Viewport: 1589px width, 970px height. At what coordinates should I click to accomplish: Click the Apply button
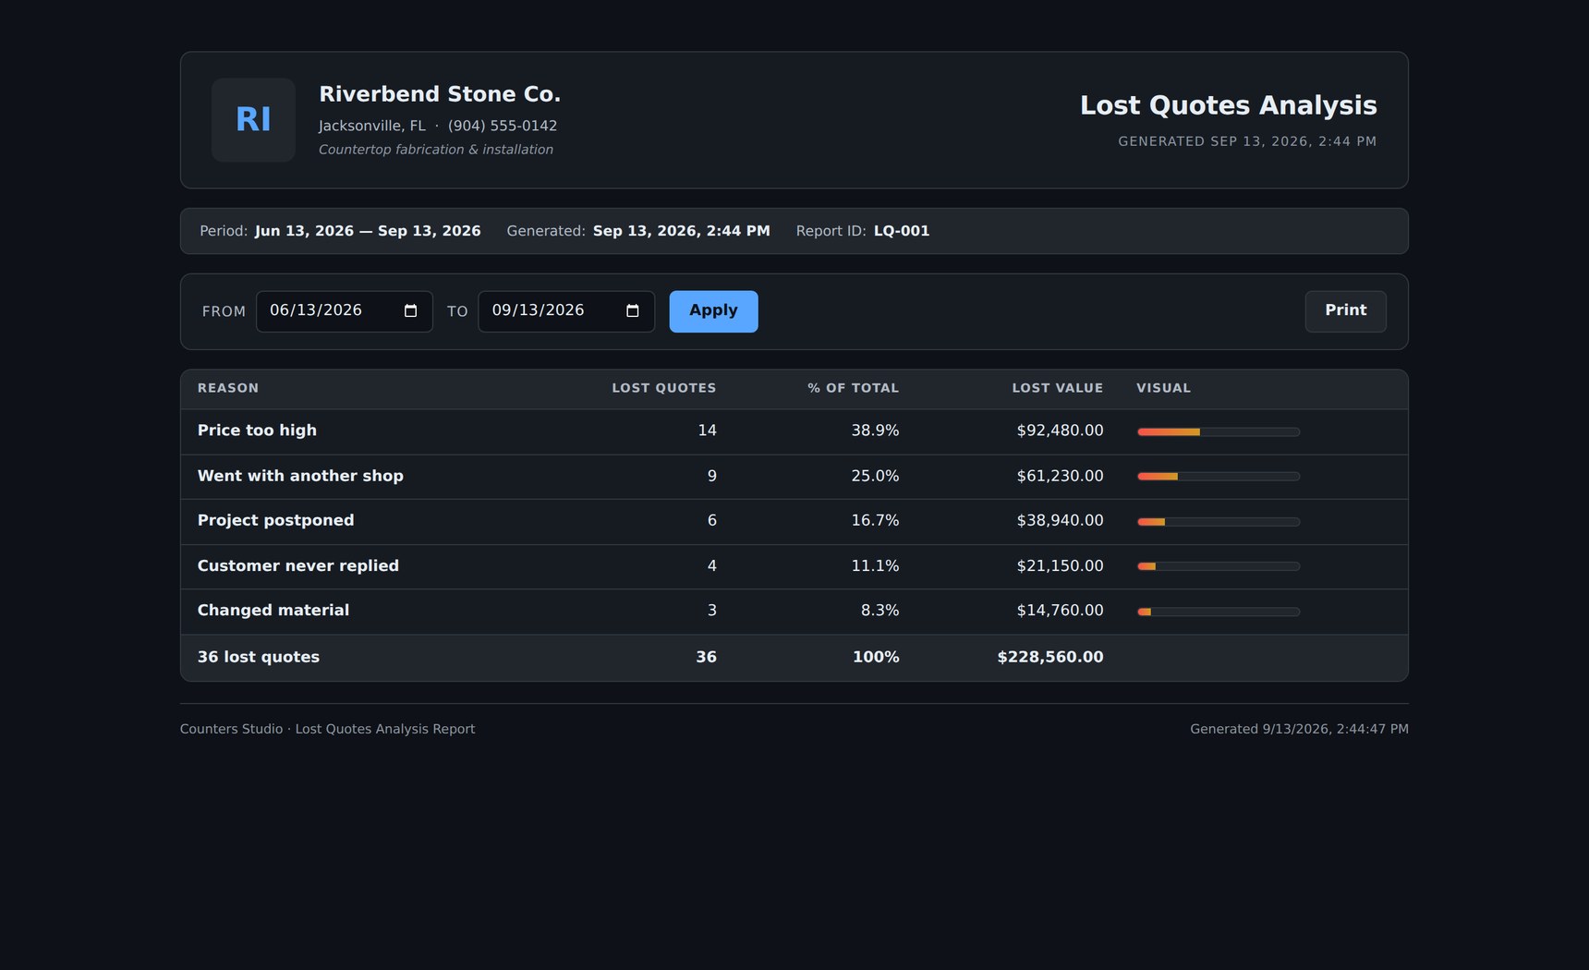(713, 311)
